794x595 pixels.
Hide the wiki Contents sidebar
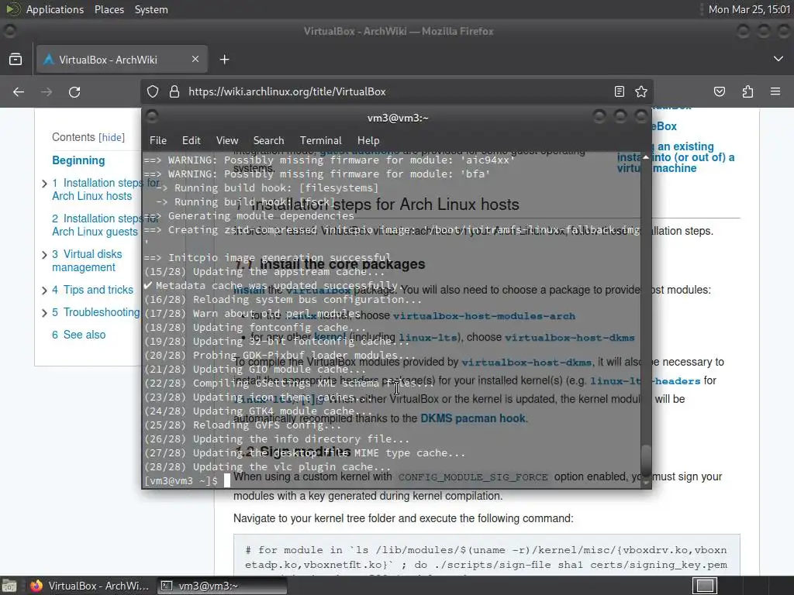[x=112, y=137]
